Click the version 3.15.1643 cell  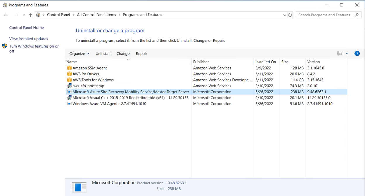[x=315, y=80]
